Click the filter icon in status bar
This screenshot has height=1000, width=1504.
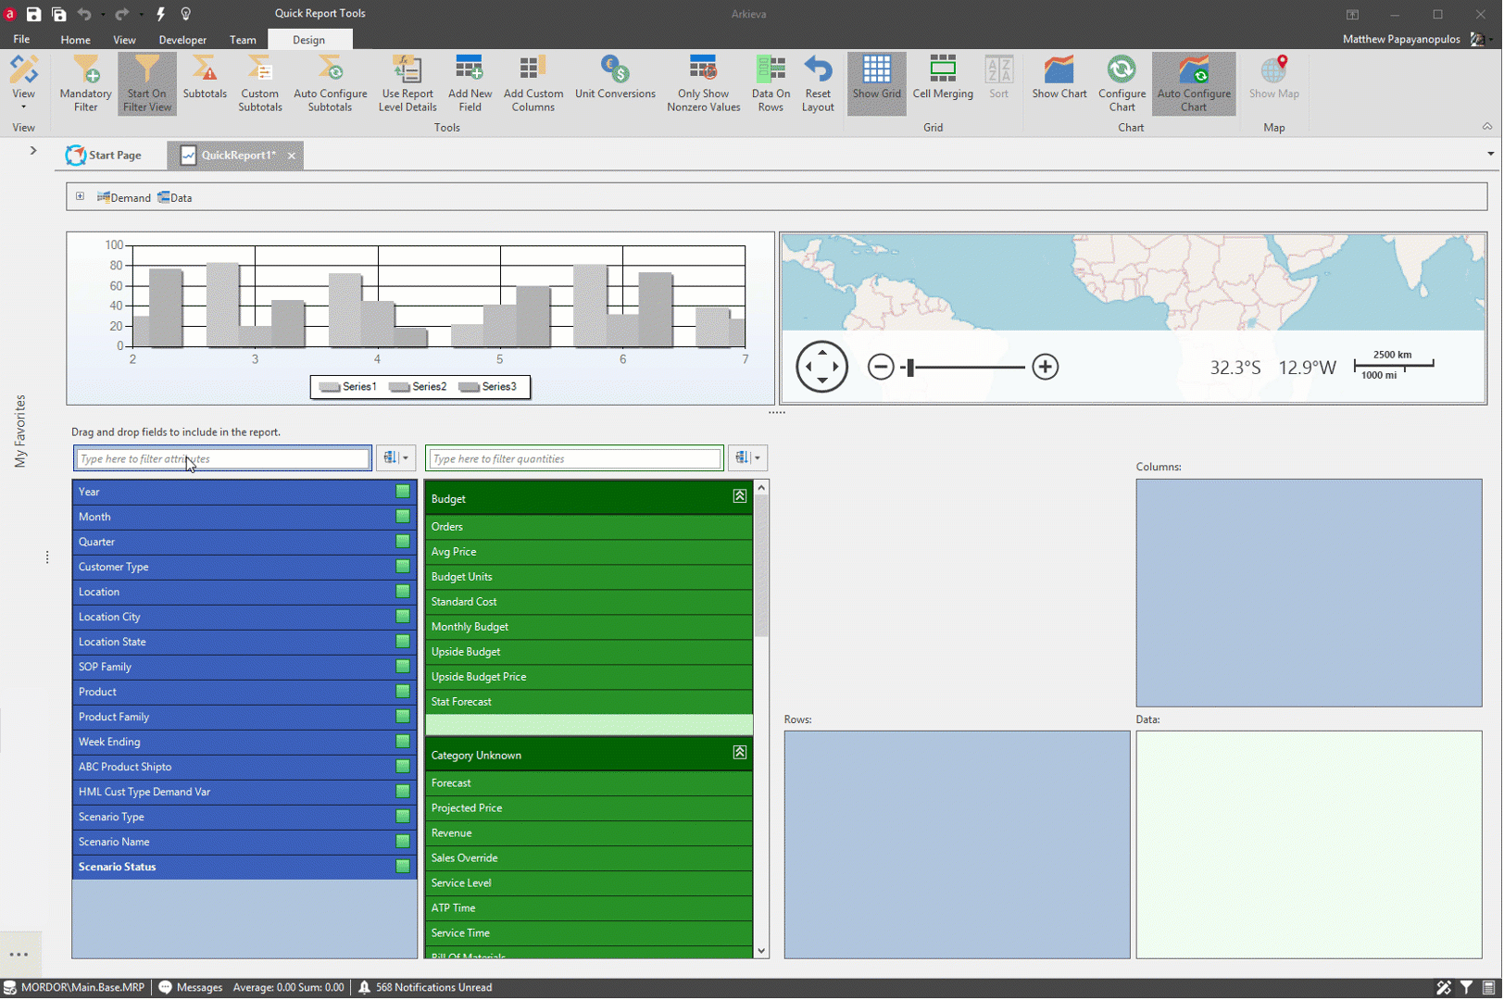(x=1466, y=988)
